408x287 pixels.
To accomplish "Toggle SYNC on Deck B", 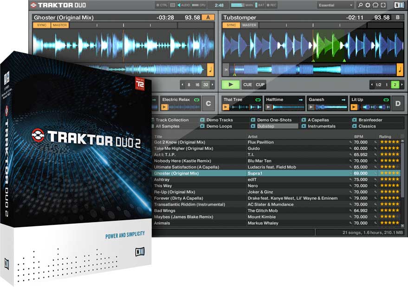I will point(231,25).
